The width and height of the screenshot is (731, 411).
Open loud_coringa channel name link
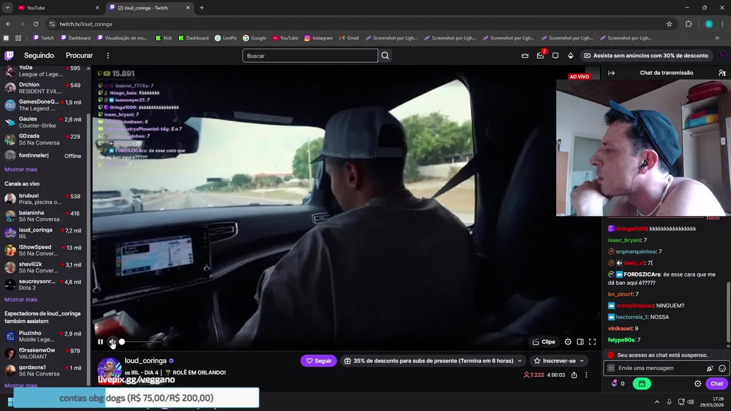[x=146, y=361]
